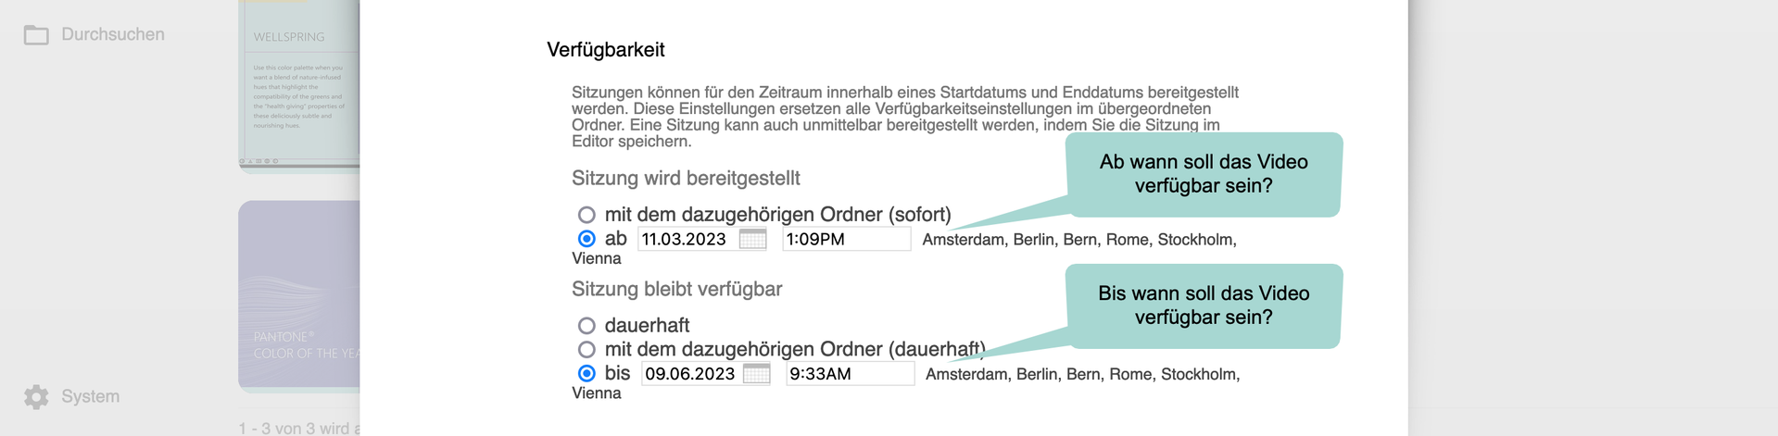The image size is (1778, 436).
Task: Click the start time field 1:09PM
Action: (845, 240)
